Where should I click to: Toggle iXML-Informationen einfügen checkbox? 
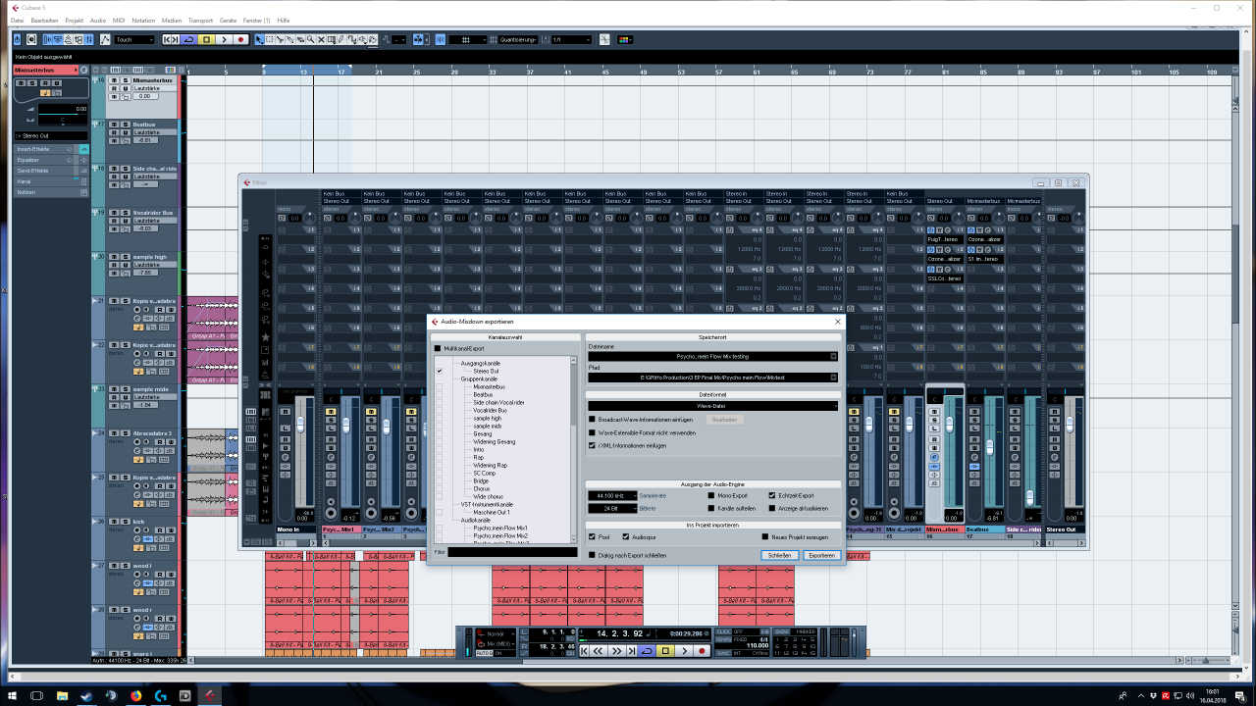coord(592,445)
